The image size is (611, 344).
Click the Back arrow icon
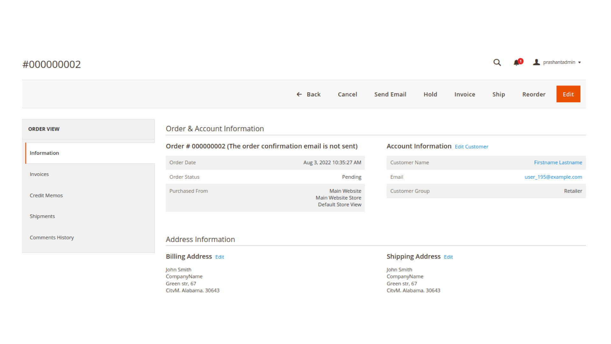pyautogui.click(x=299, y=94)
